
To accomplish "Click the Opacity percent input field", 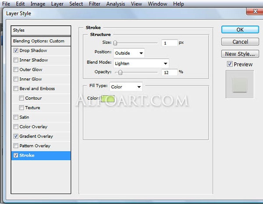I will [x=169, y=72].
